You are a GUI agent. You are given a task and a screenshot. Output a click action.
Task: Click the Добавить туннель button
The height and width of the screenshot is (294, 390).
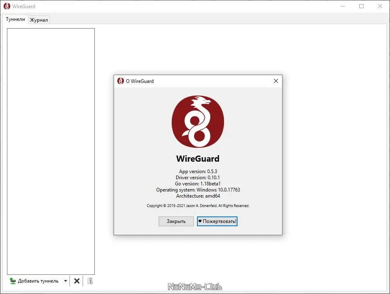34,281
